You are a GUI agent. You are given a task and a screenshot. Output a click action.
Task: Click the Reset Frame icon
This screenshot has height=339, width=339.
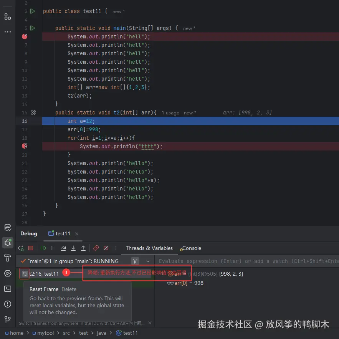click(x=25, y=274)
